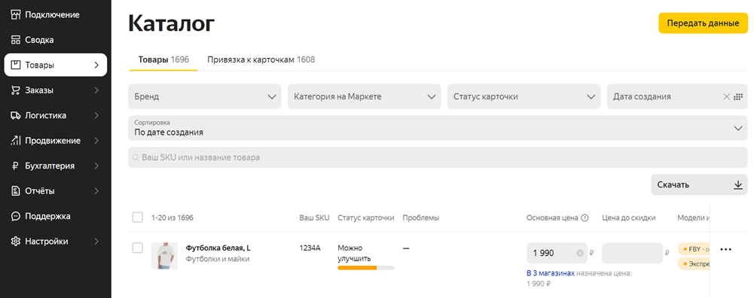Open the Поддержка chat icon
The height and width of the screenshot is (298, 754).
[16, 216]
